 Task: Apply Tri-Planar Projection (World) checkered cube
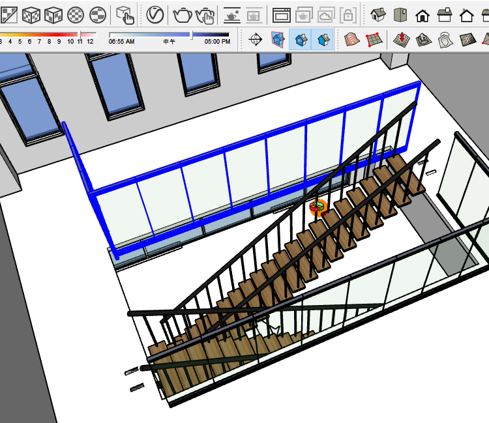[31, 15]
